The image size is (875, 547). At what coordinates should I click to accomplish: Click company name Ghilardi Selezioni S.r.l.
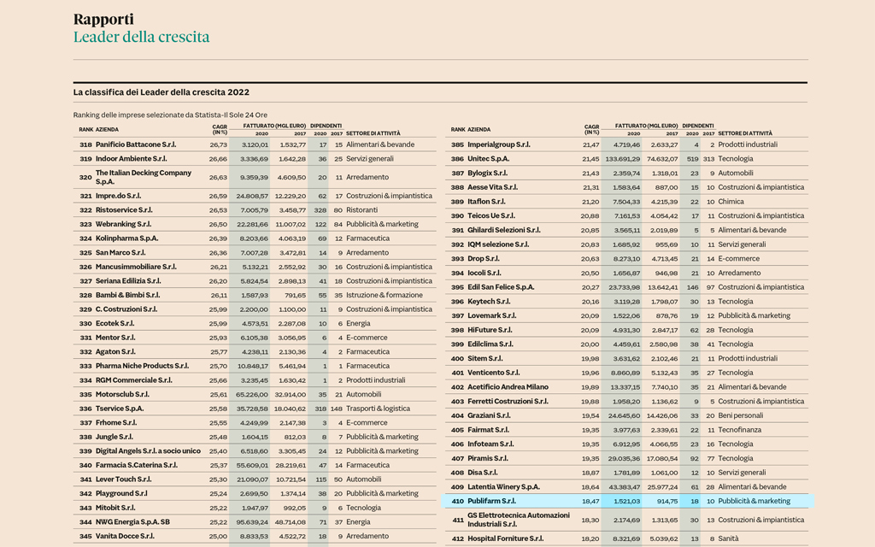(x=504, y=230)
